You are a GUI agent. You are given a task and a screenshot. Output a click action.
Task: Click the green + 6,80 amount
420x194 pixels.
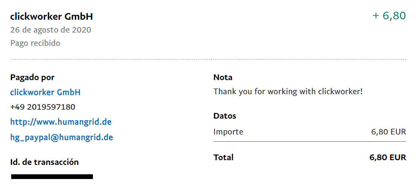coord(389,16)
